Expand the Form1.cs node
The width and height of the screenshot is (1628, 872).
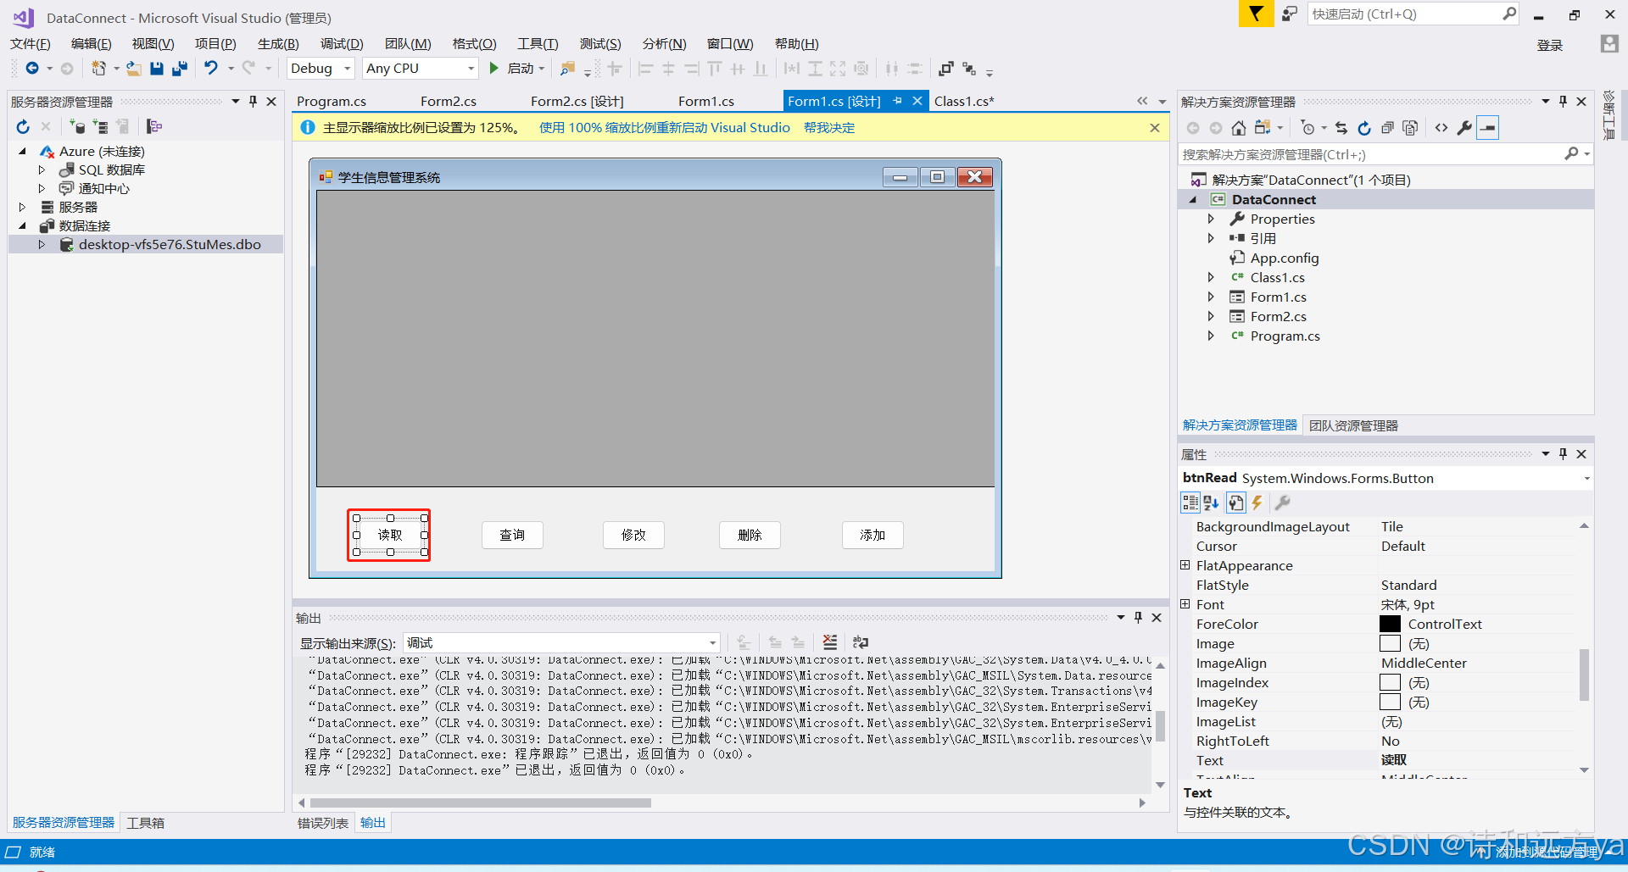coord(1211,297)
